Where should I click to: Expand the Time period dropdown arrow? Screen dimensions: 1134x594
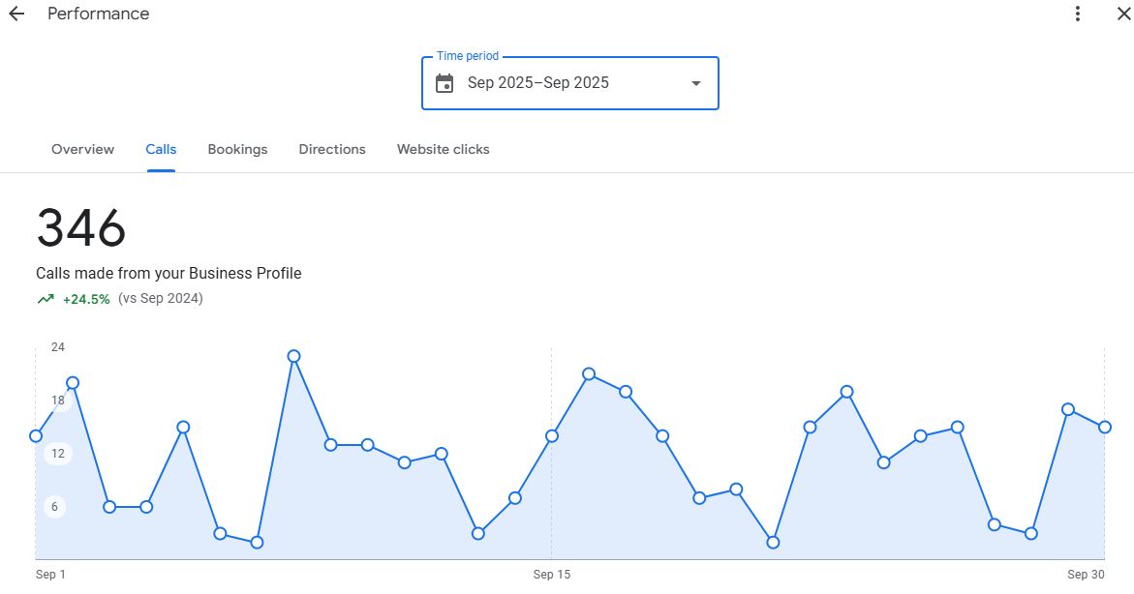click(x=695, y=83)
